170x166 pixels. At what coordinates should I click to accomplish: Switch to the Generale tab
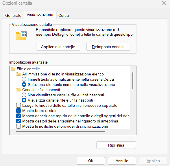[13, 15]
